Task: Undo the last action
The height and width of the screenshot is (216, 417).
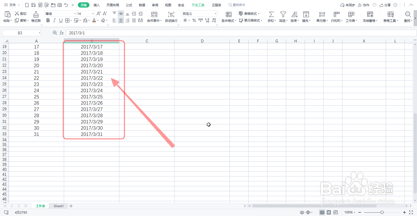Action: tap(66, 5)
